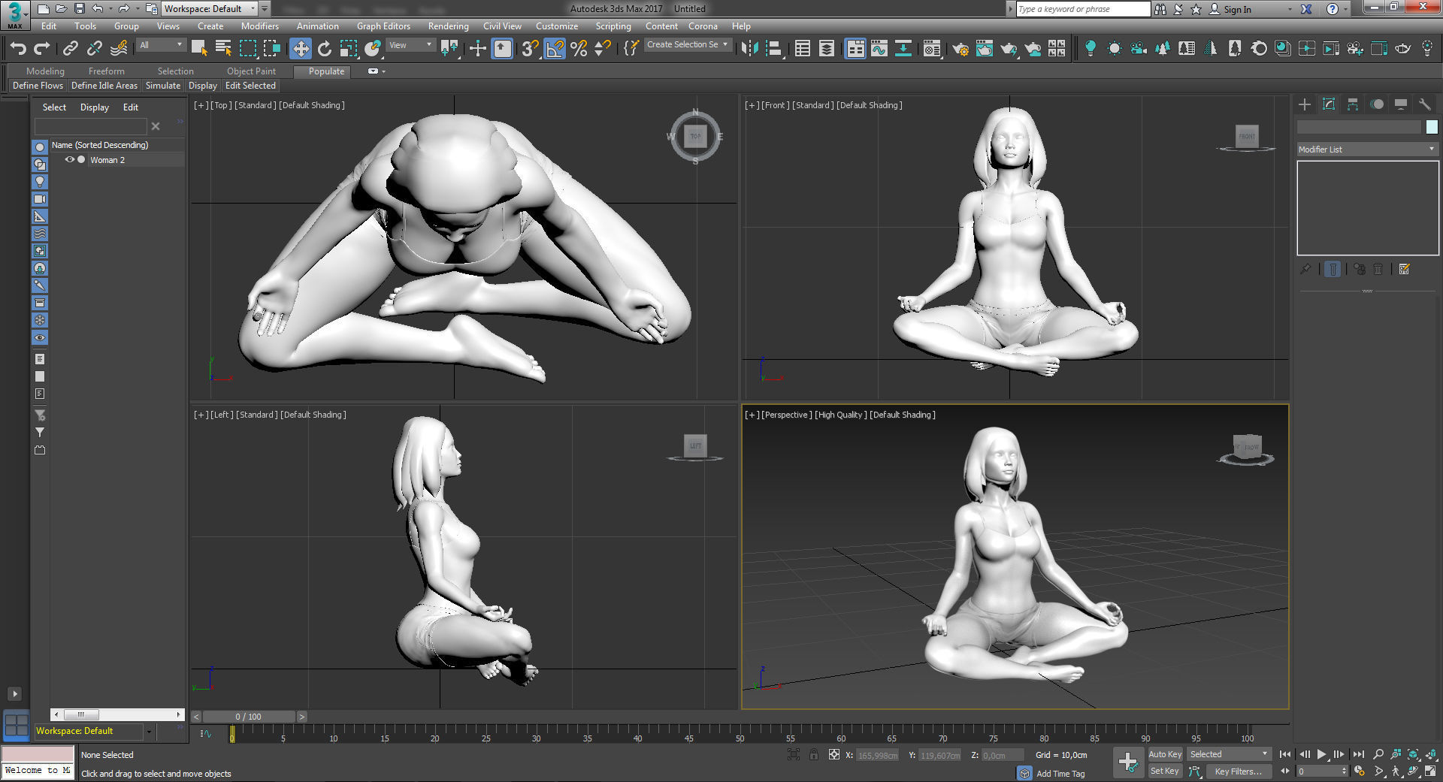The height and width of the screenshot is (782, 1443).
Task: Click the camera icon in the right toolbar
Action: pyautogui.click(x=1139, y=49)
